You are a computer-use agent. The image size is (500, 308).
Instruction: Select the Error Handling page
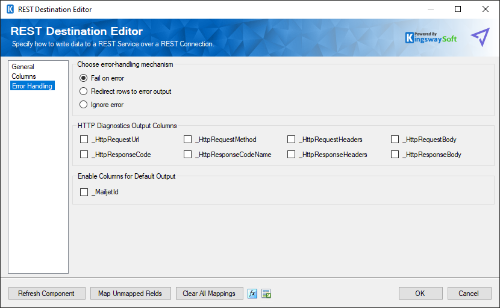coord(32,85)
